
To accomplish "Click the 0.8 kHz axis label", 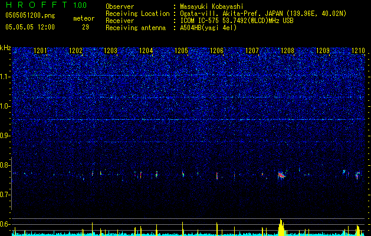I will click(5, 165).
